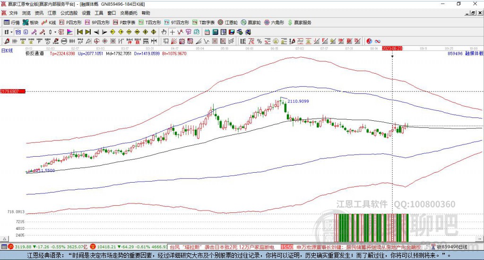Open the 资讯 menu
484x260 pixels.
(39, 13)
